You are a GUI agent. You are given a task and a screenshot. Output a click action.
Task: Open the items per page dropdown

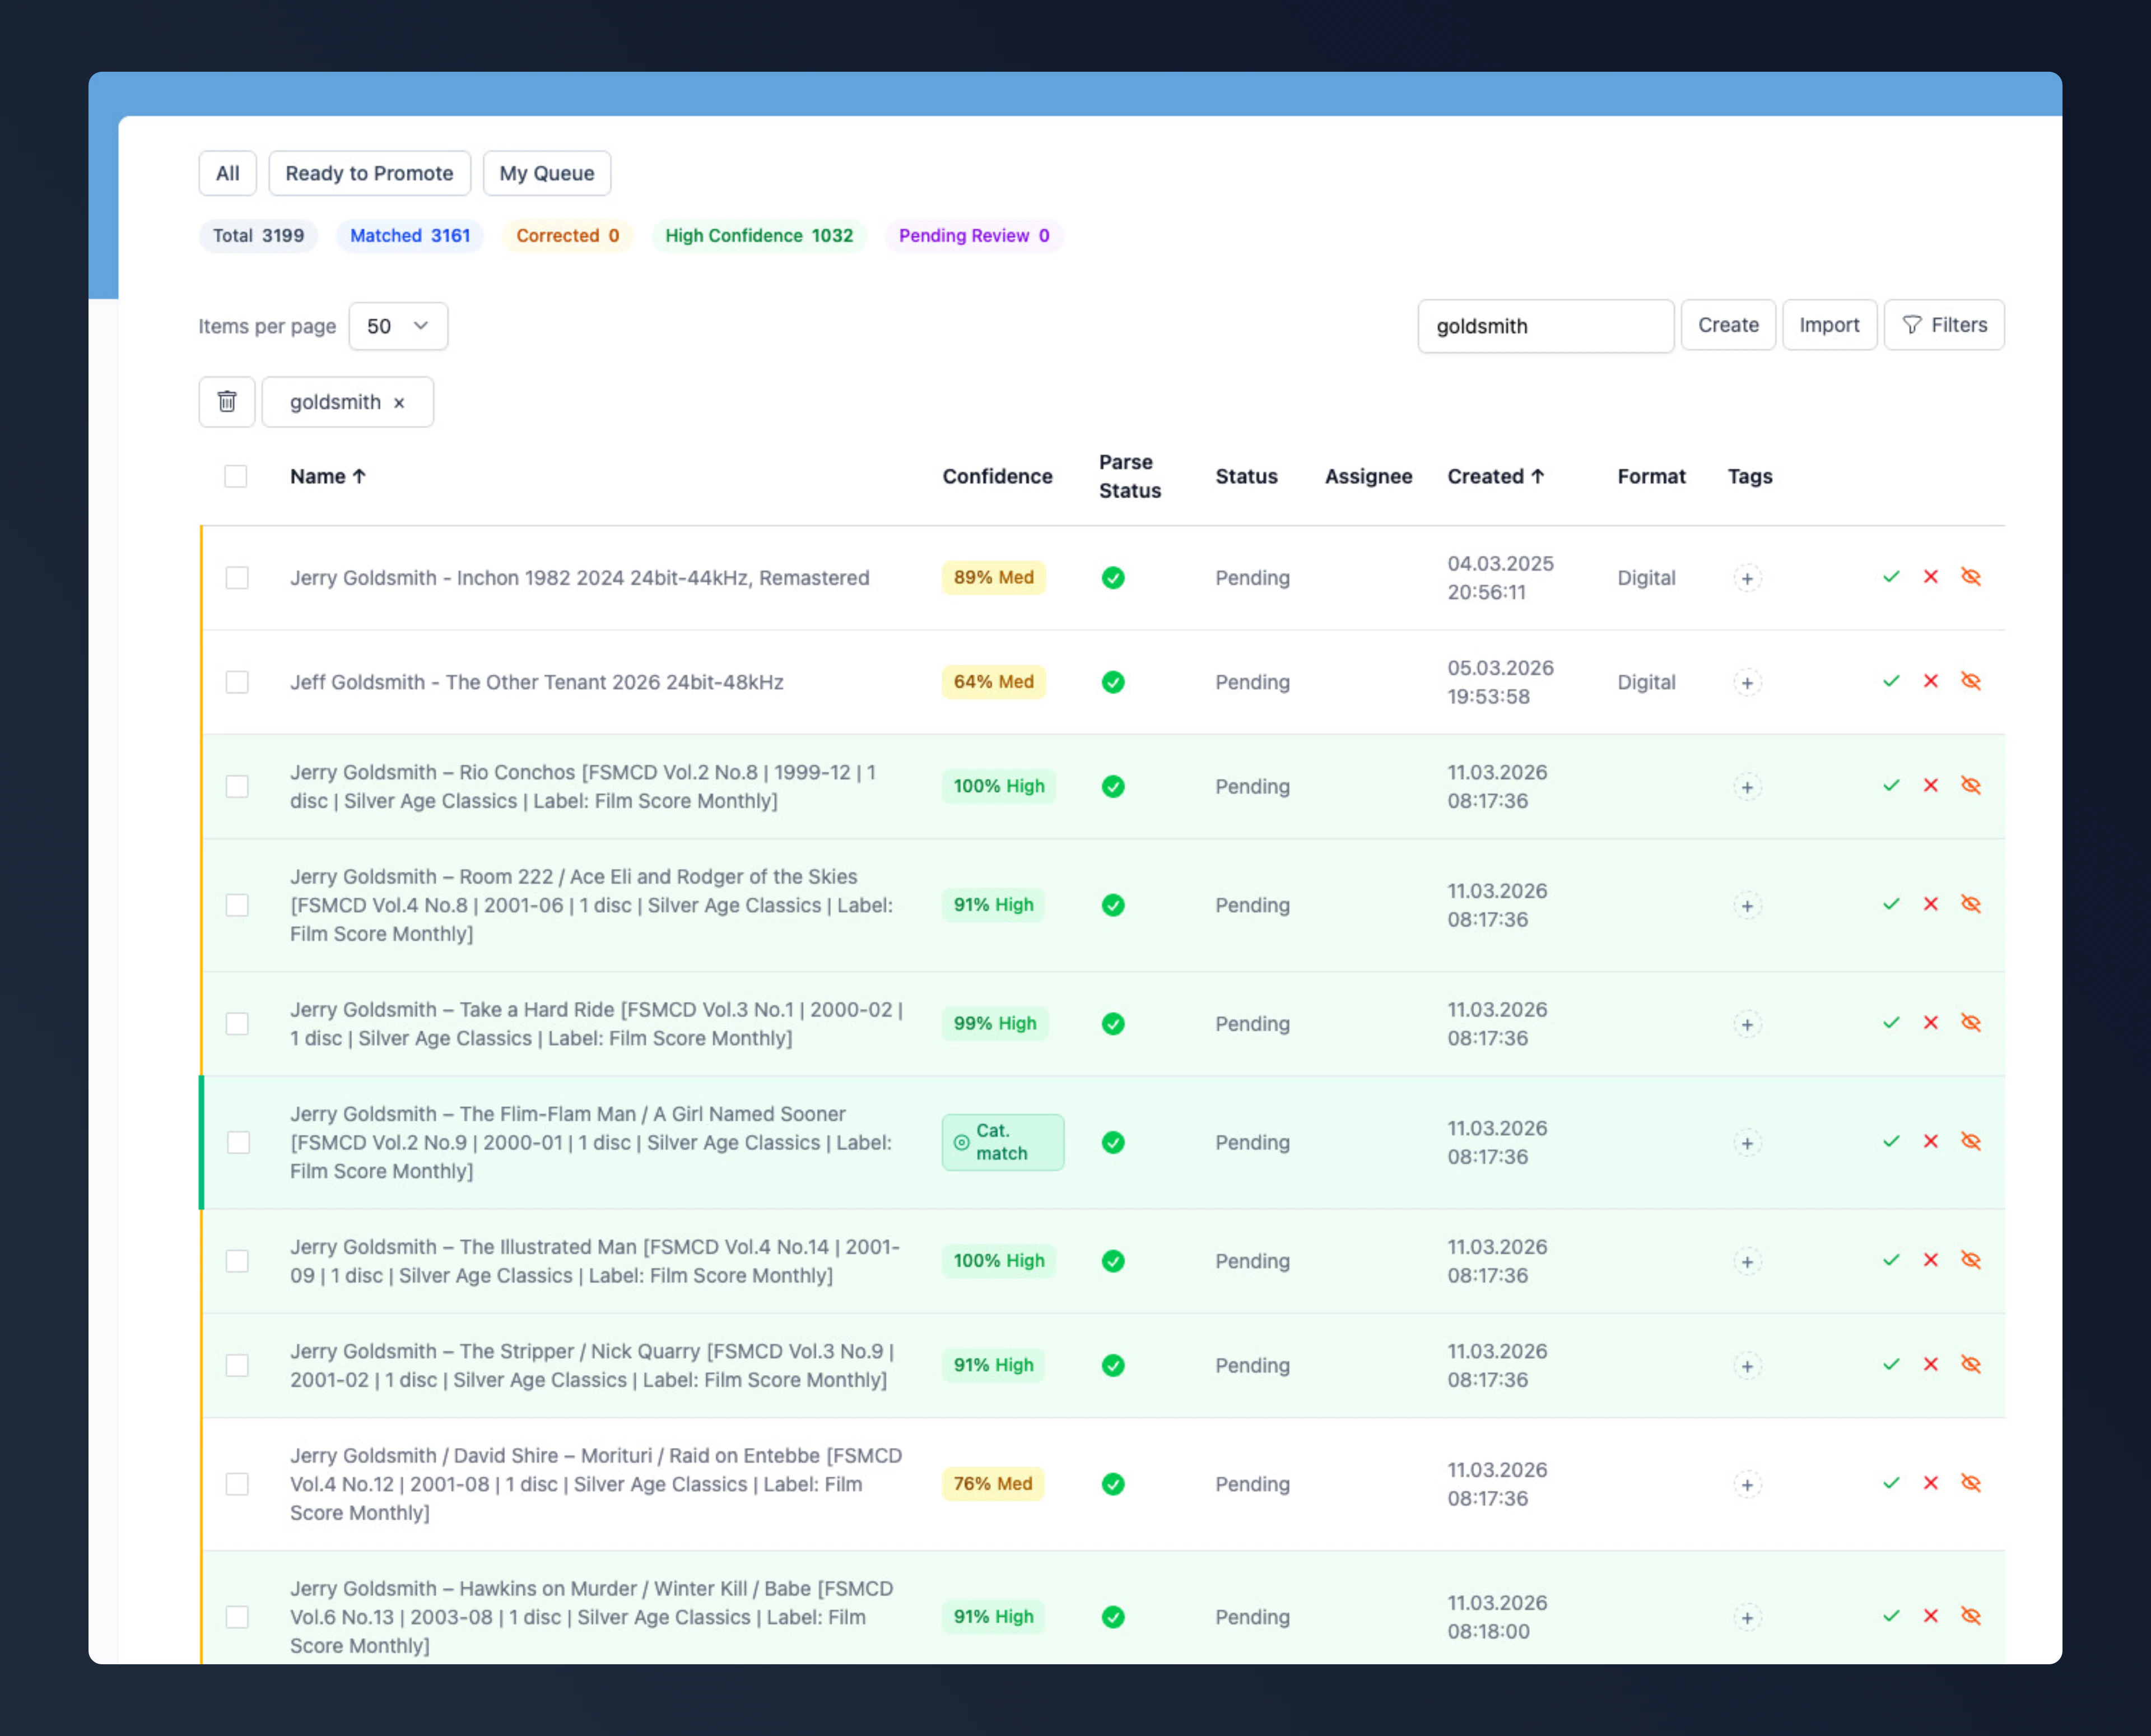(x=398, y=326)
